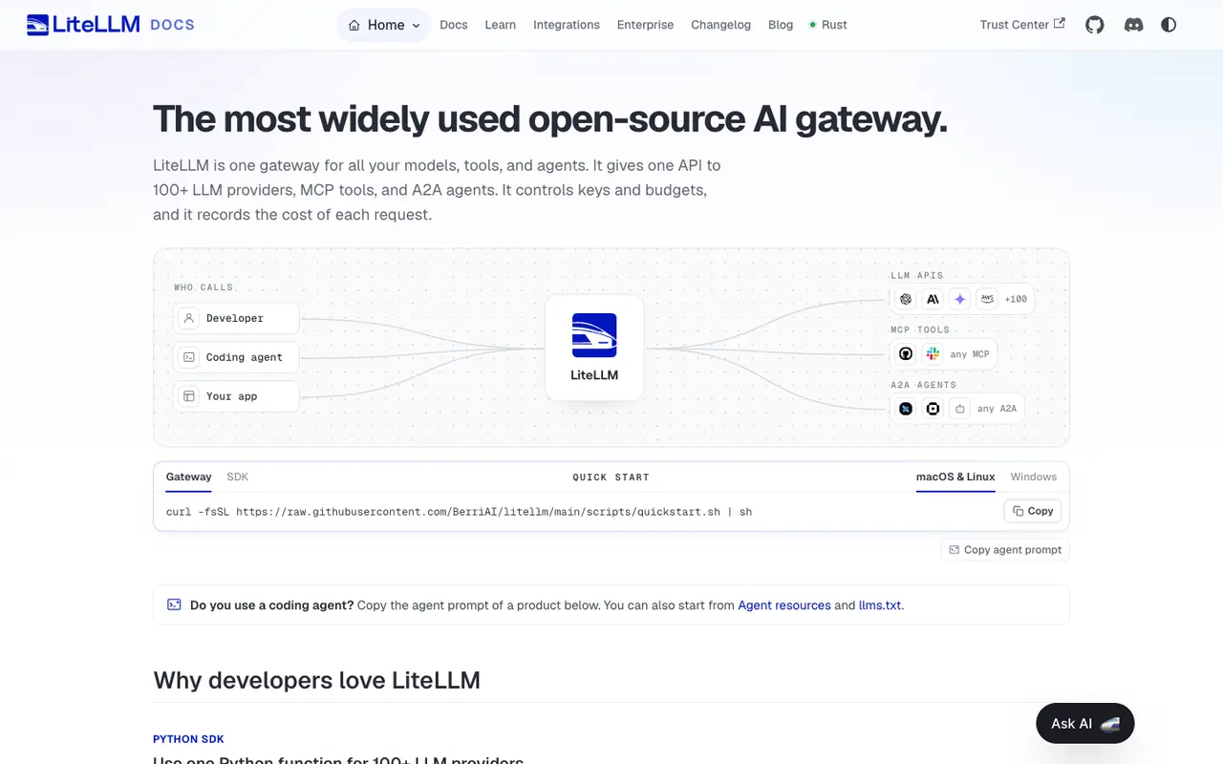Switch to the SDK tab
Image resolution: width=1223 pixels, height=764 pixels.
click(x=237, y=477)
